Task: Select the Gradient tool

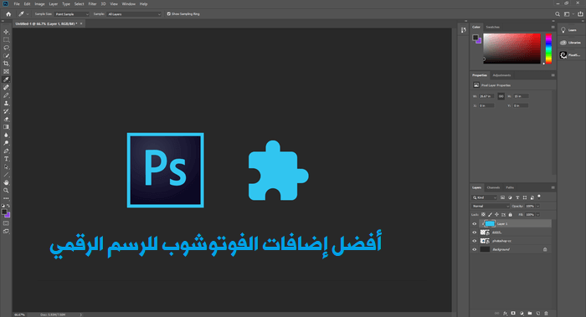Action: click(x=6, y=127)
